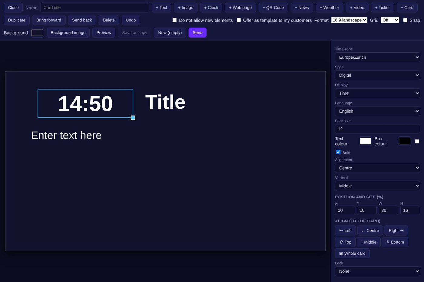Add a Web page element

(240, 8)
